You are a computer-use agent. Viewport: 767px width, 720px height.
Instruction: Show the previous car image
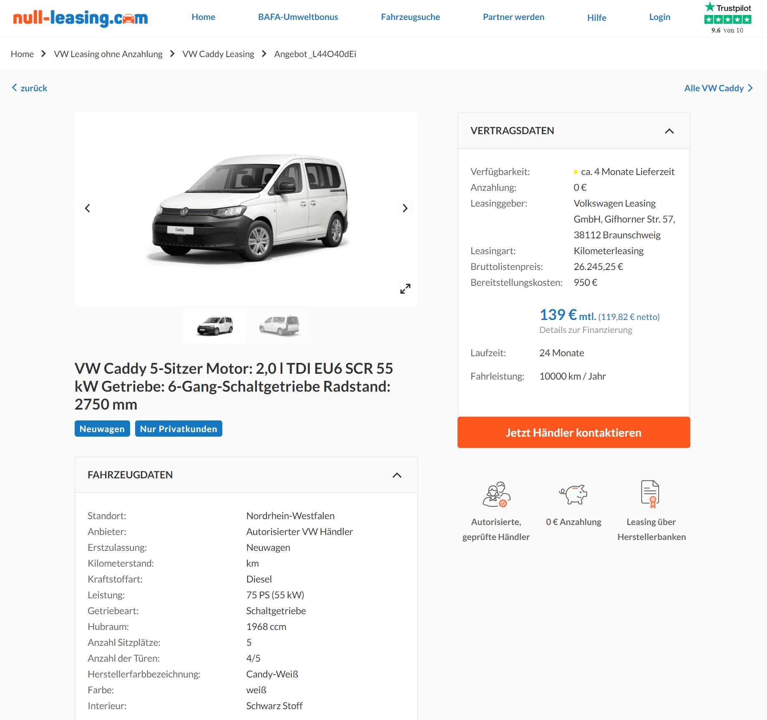tap(88, 208)
